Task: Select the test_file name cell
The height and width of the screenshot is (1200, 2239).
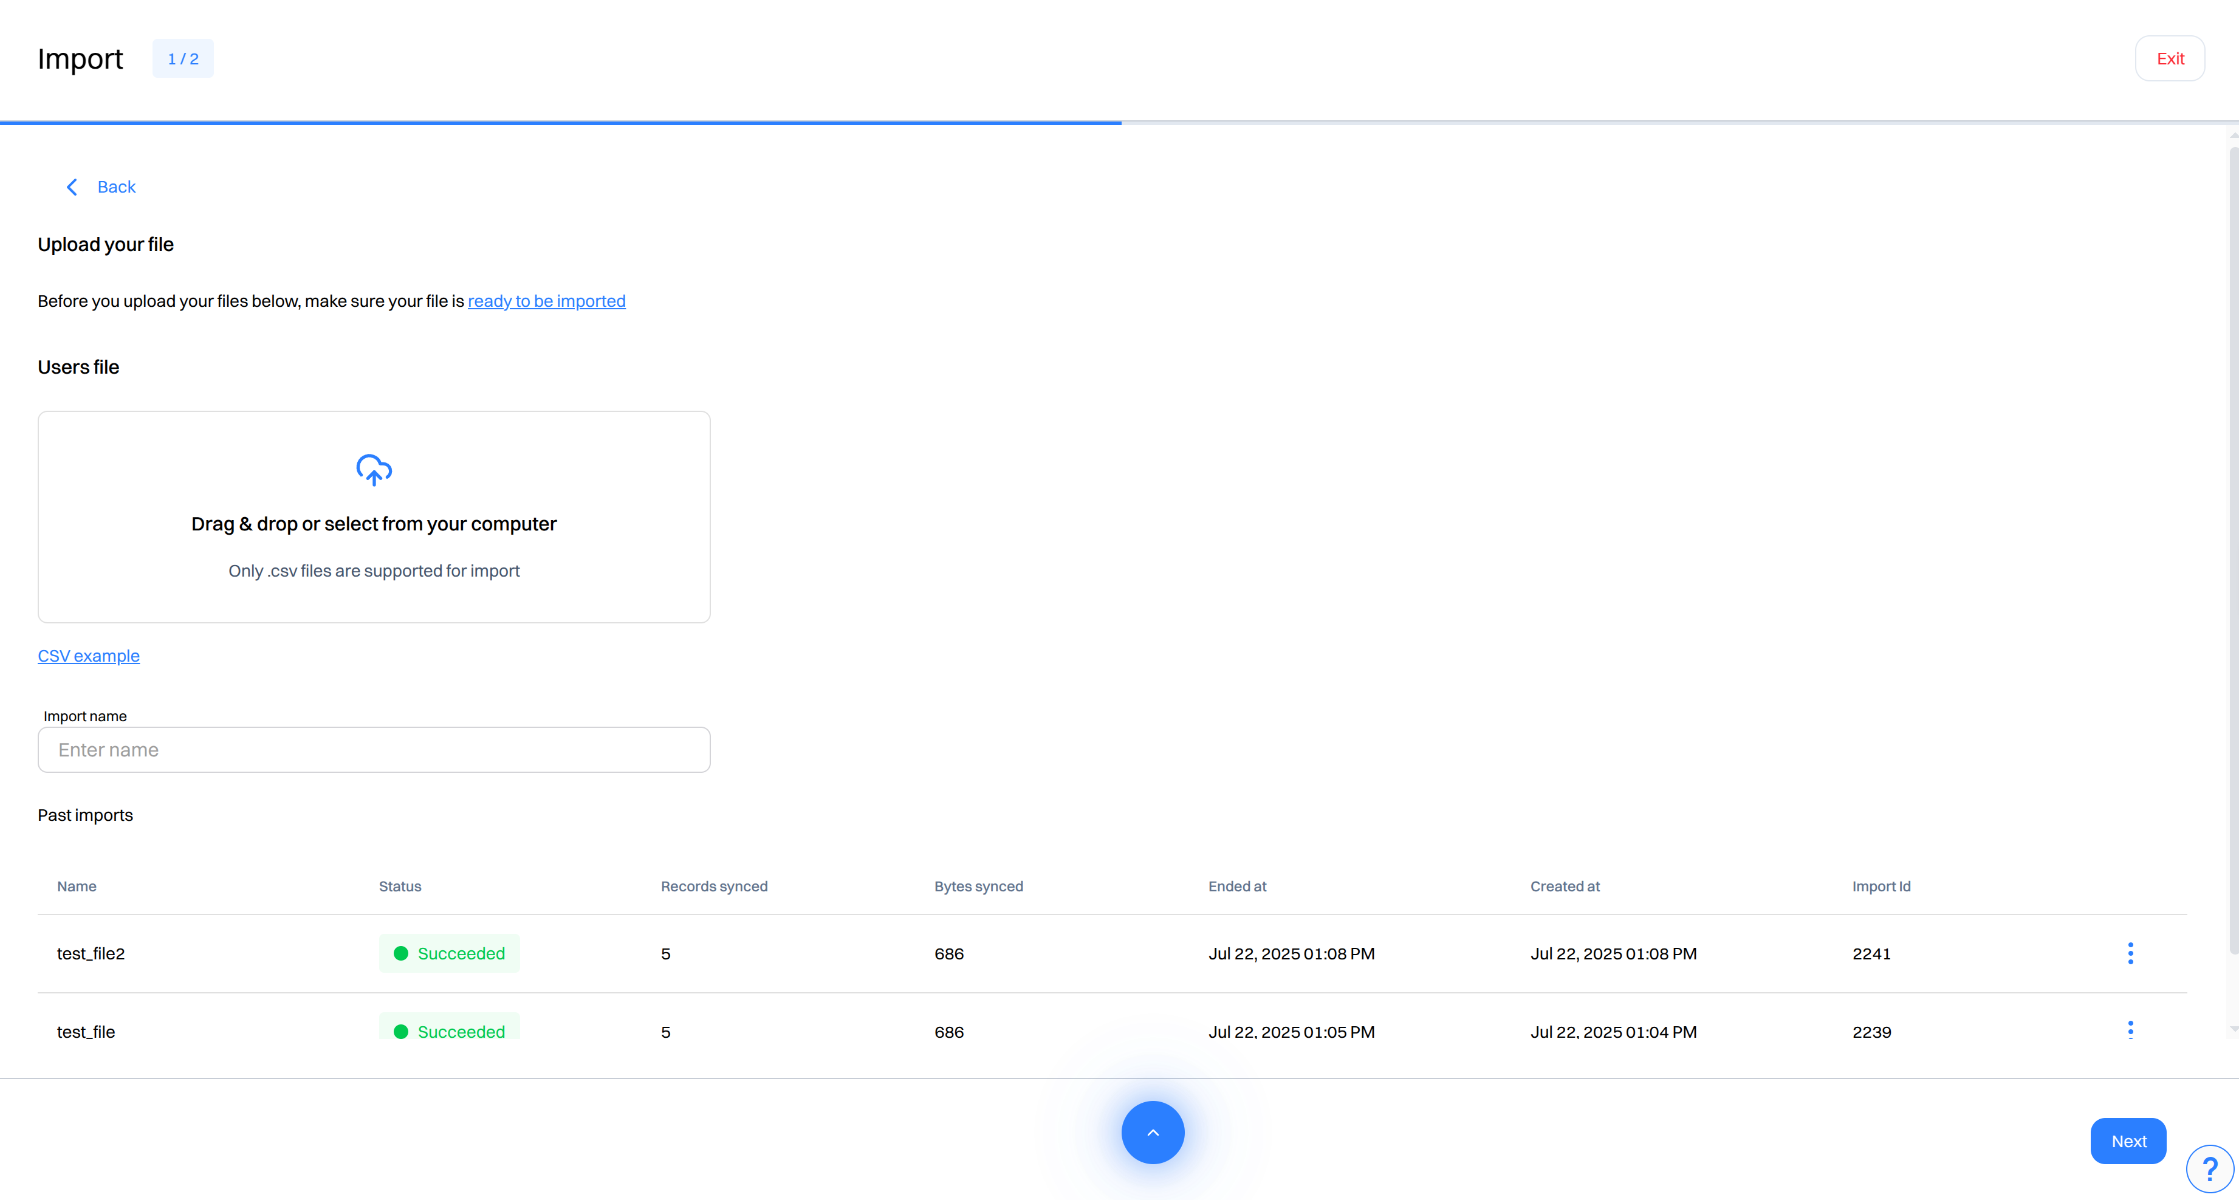Action: coord(86,1032)
